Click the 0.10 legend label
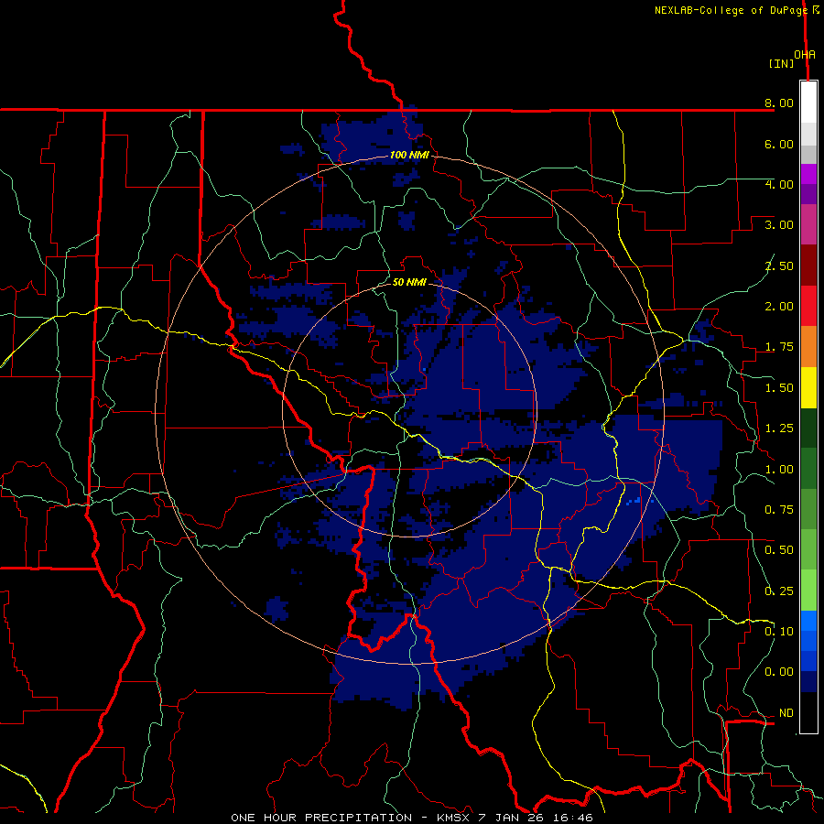This screenshot has height=824, width=824. [779, 632]
